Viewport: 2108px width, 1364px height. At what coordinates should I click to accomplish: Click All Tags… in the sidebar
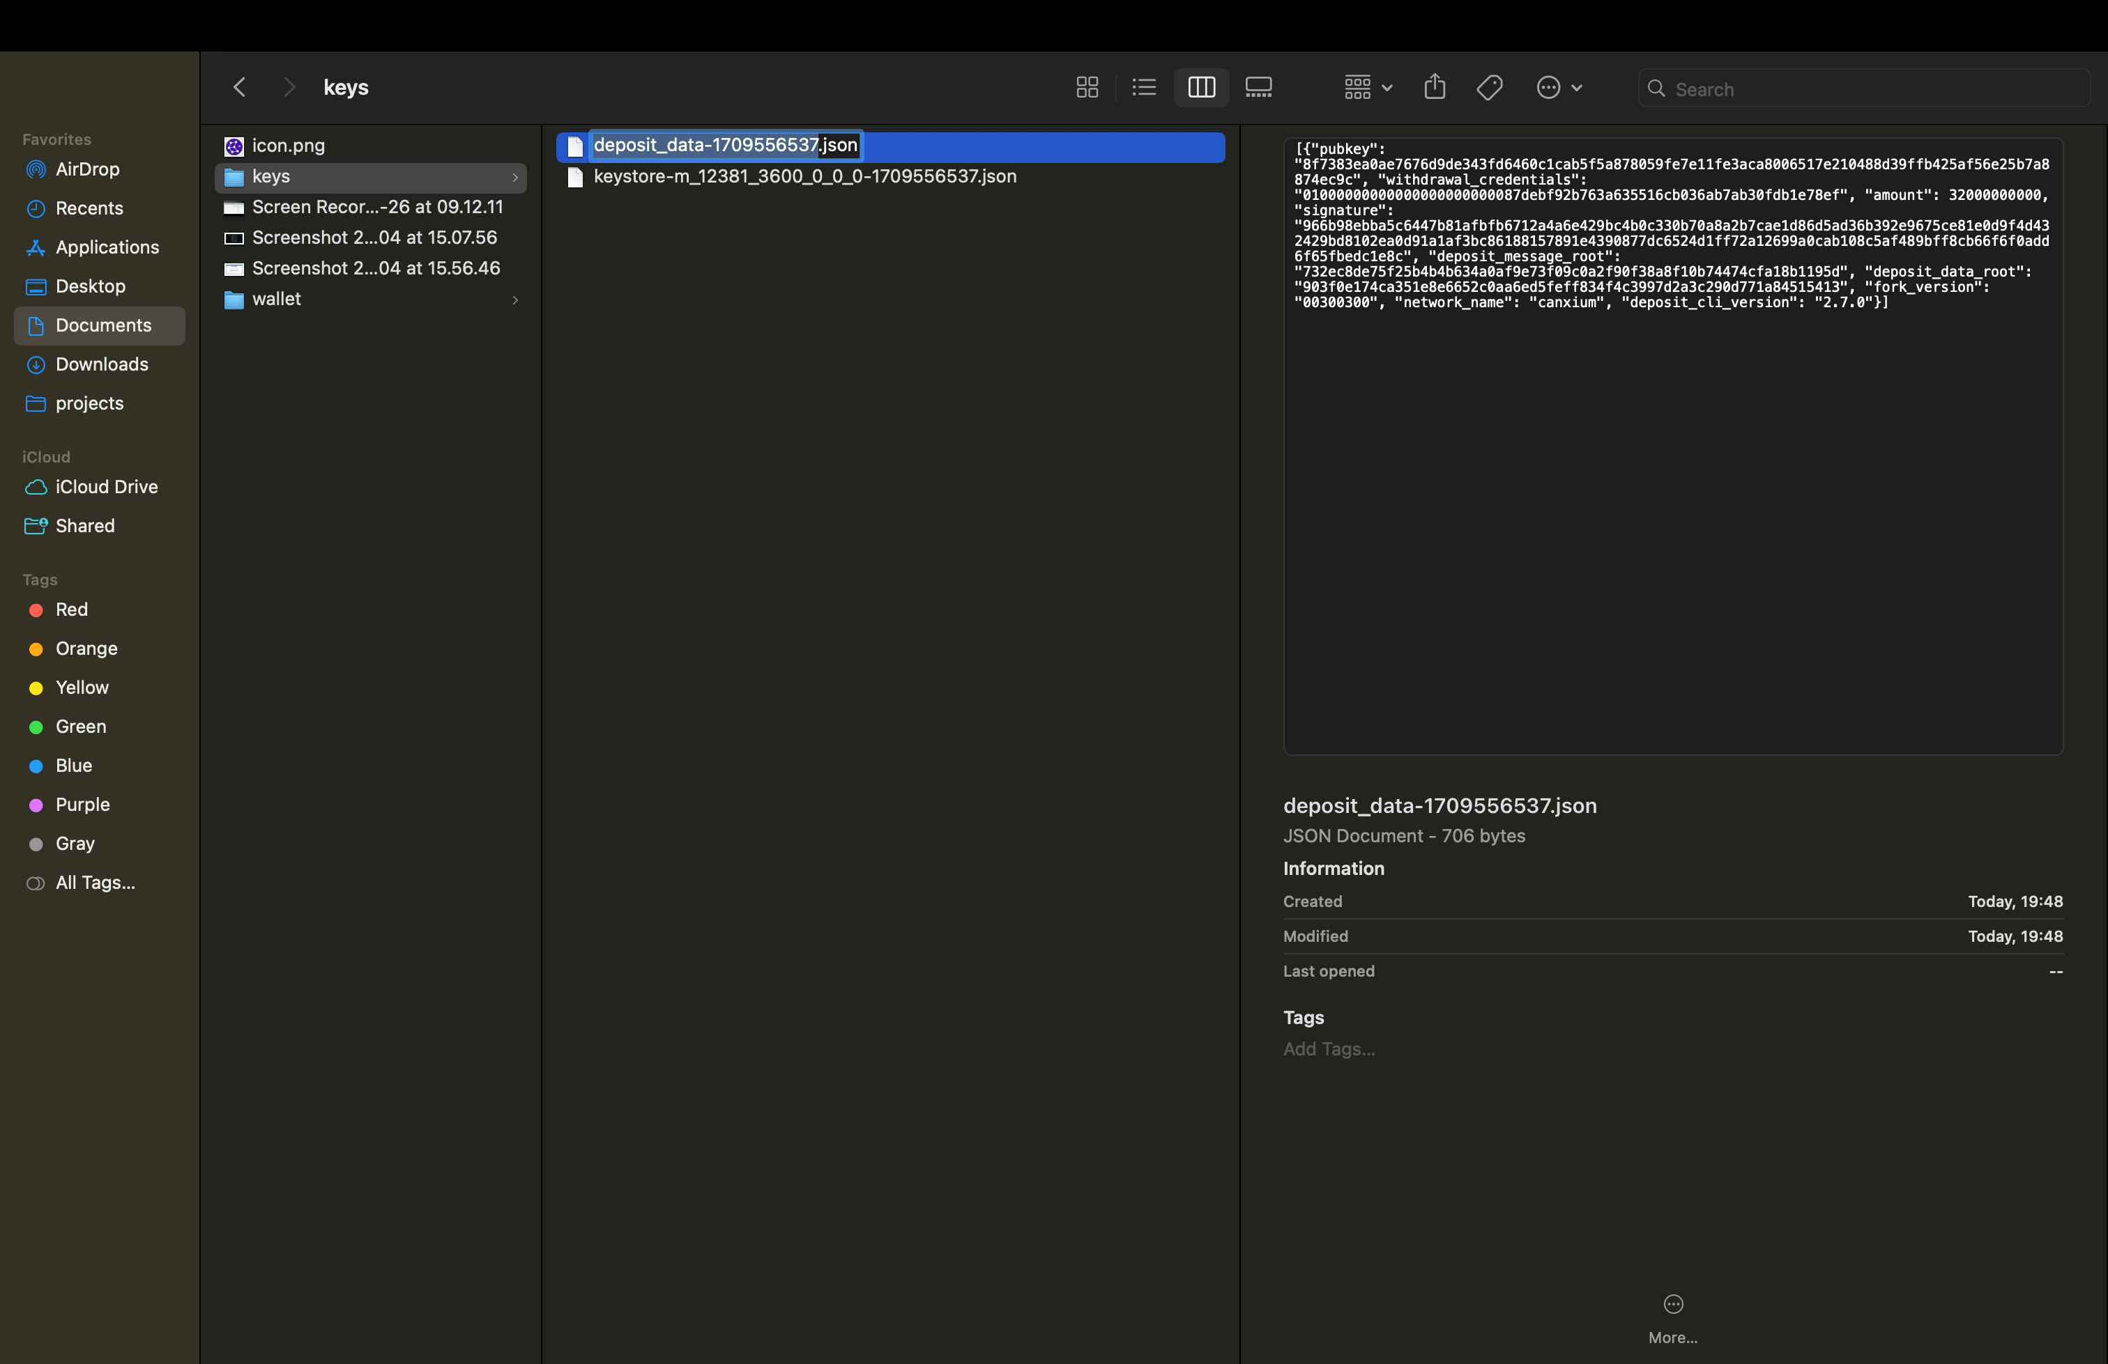[x=95, y=883]
